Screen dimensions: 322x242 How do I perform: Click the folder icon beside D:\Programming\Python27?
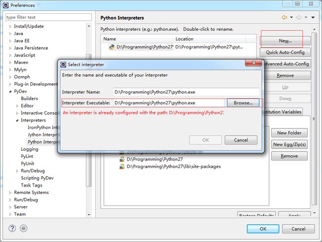click(122, 159)
